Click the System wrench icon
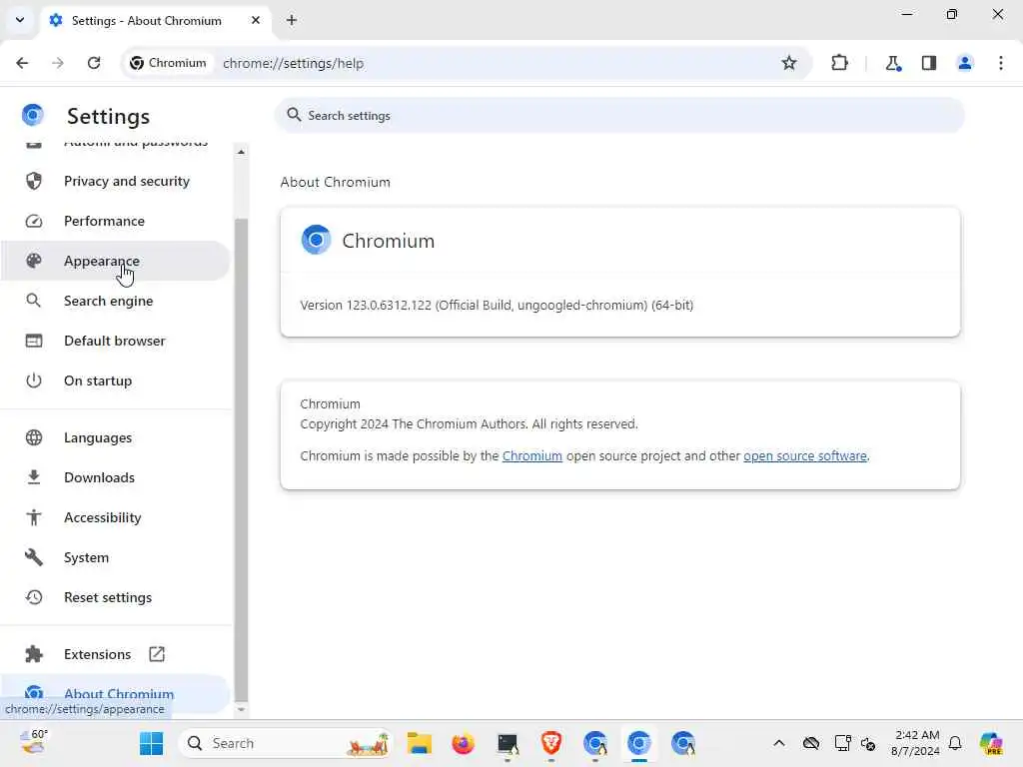1023x767 pixels. coord(34,557)
